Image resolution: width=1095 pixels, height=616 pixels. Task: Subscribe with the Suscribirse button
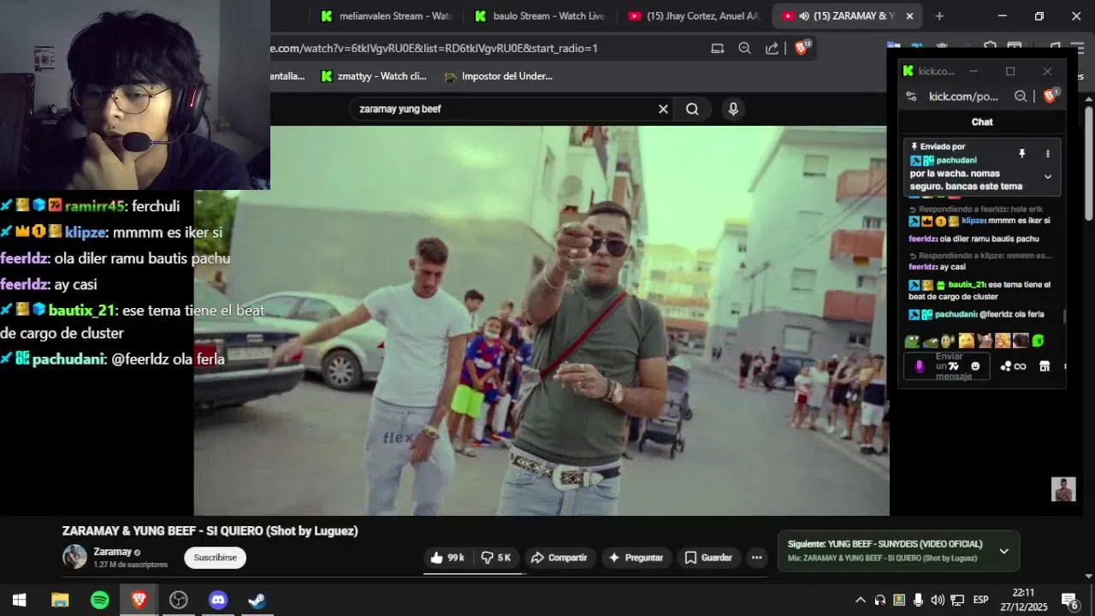click(215, 558)
